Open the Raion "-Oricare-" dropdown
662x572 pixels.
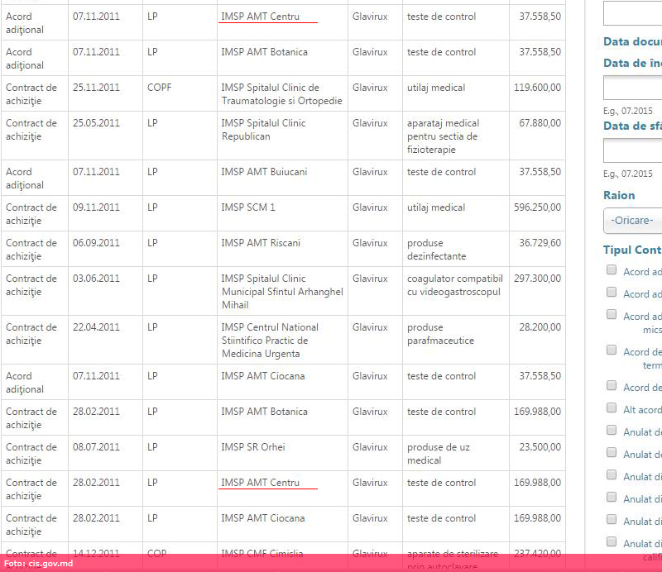[633, 221]
